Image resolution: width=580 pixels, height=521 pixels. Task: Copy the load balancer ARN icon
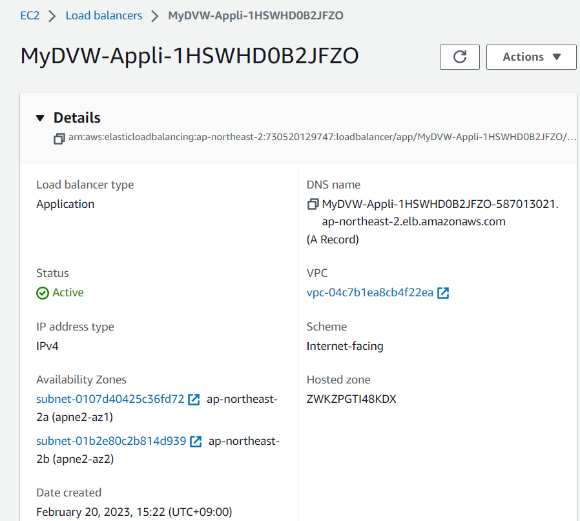coord(59,139)
